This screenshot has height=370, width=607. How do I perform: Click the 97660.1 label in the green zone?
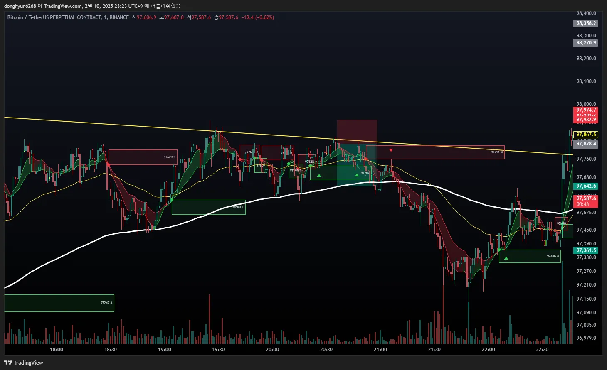pyautogui.click(x=238, y=207)
